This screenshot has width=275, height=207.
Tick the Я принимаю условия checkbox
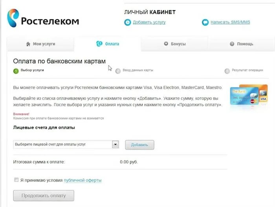click(16, 180)
